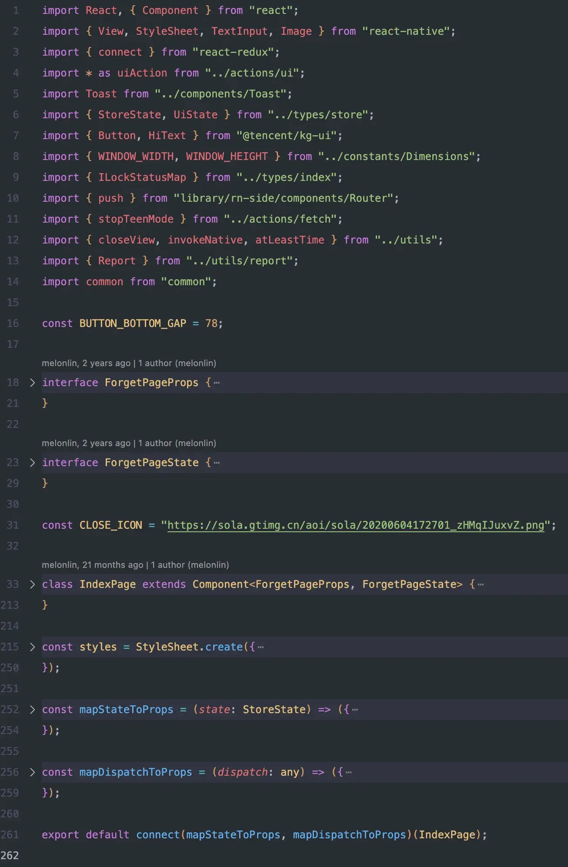568x867 pixels.
Task: Unfold mapStateToProps with its gutter arrow
Action: pyautogui.click(x=32, y=710)
